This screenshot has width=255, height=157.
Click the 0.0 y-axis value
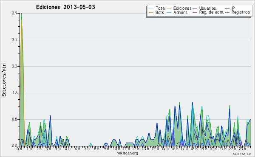[14, 146]
